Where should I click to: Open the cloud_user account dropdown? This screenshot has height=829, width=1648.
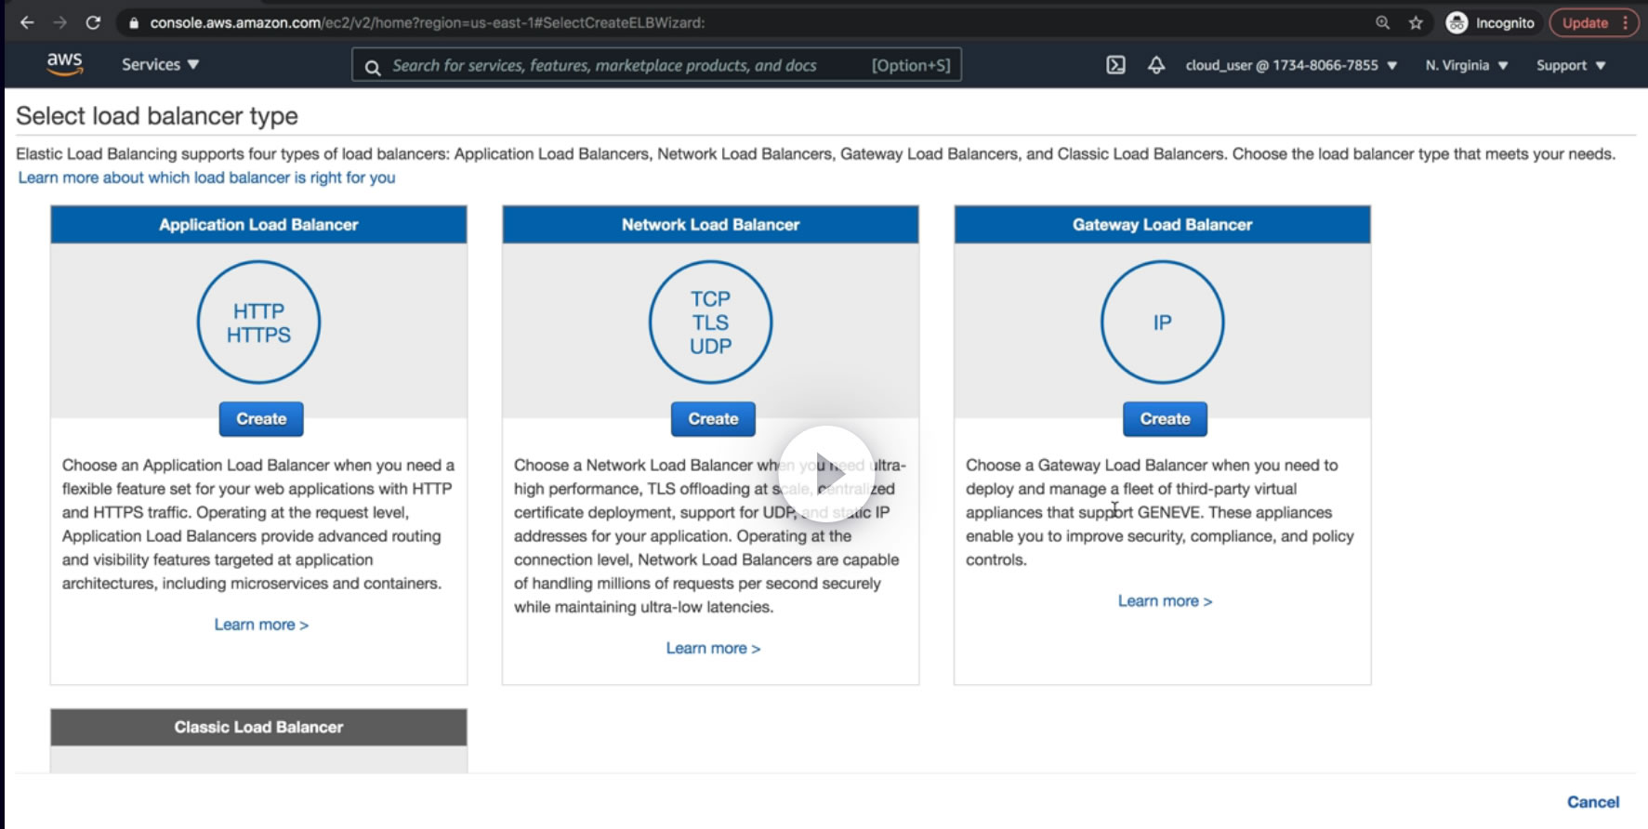click(1291, 65)
